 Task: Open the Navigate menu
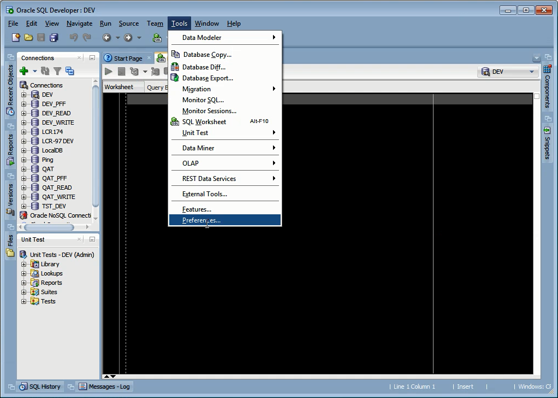click(x=79, y=24)
